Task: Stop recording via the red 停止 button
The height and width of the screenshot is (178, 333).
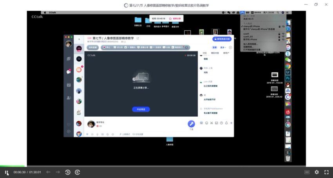Action: 107,47
